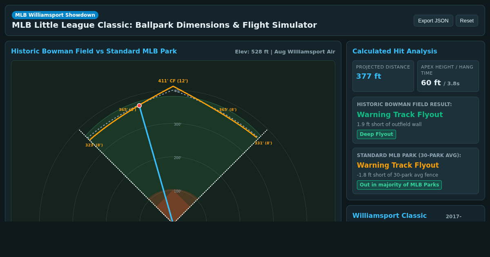490x257 pixels.
Task: Click the orange Warning Track Flyout MLB result
Action: coord(398,165)
